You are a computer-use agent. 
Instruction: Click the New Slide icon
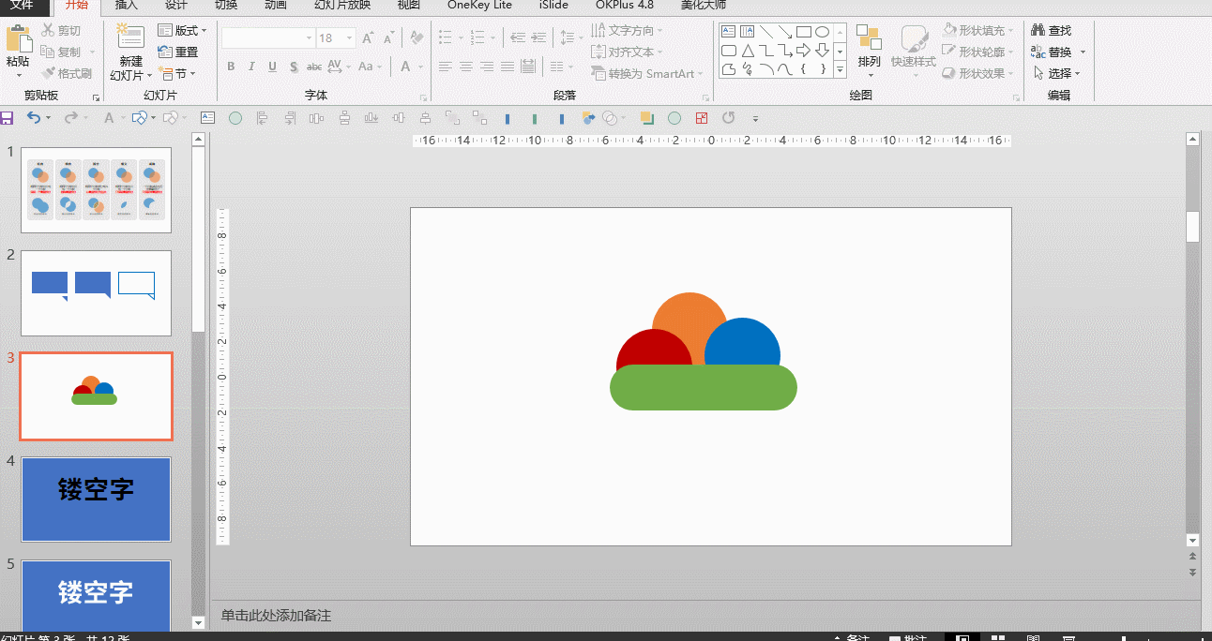(130, 37)
